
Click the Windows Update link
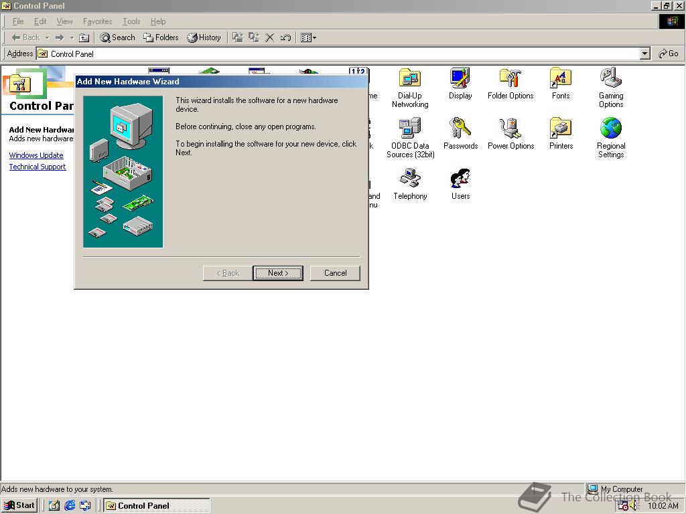point(36,155)
